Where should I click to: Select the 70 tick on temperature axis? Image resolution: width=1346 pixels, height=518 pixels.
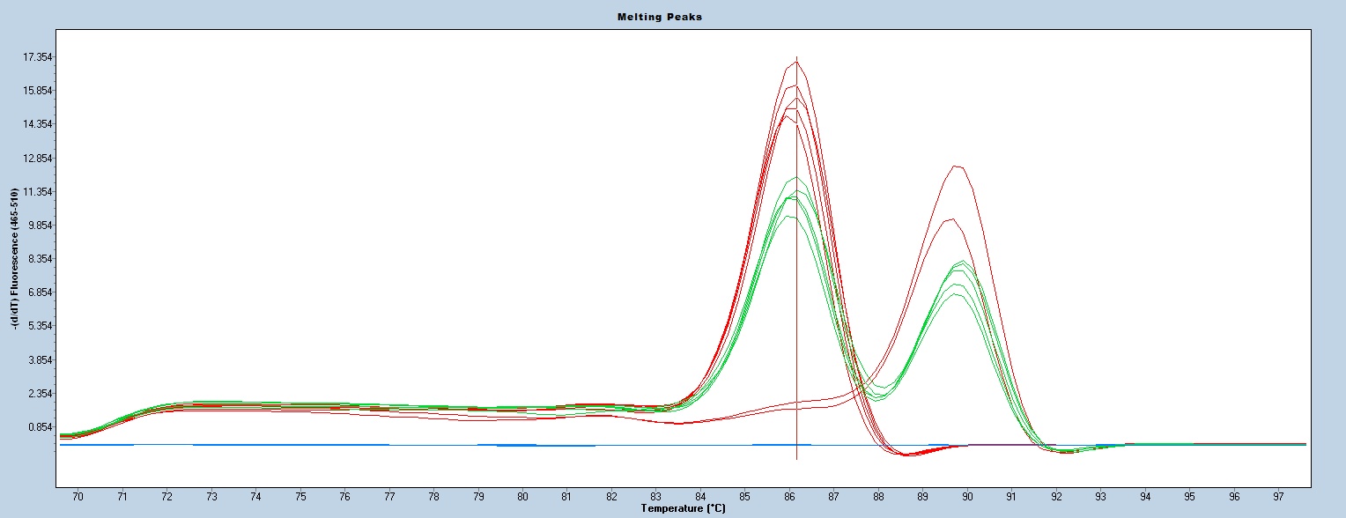coord(78,497)
